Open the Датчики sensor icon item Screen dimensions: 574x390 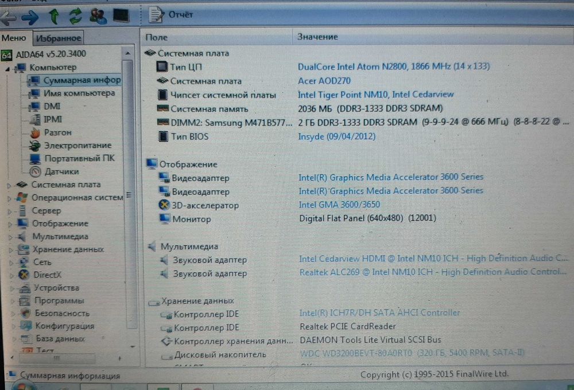(x=35, y=171)
